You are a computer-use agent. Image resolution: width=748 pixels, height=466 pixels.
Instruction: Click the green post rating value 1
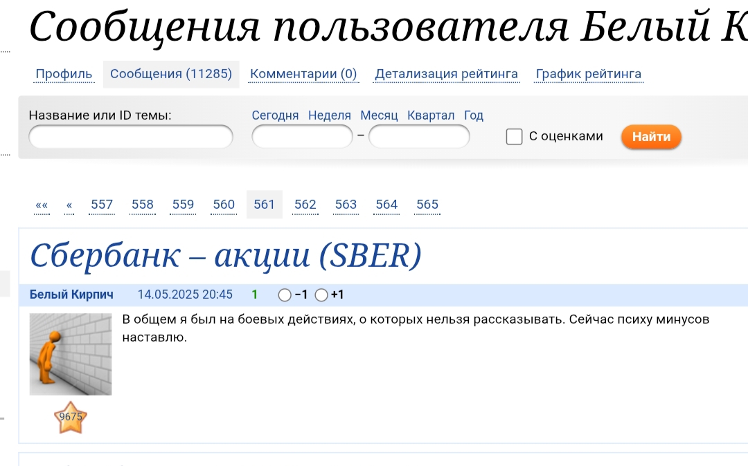pyautogui.click(x=255, y=295)
